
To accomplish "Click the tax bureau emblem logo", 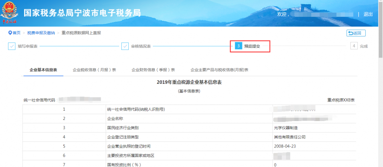I will pyautogui.click(x=10, y=13).
